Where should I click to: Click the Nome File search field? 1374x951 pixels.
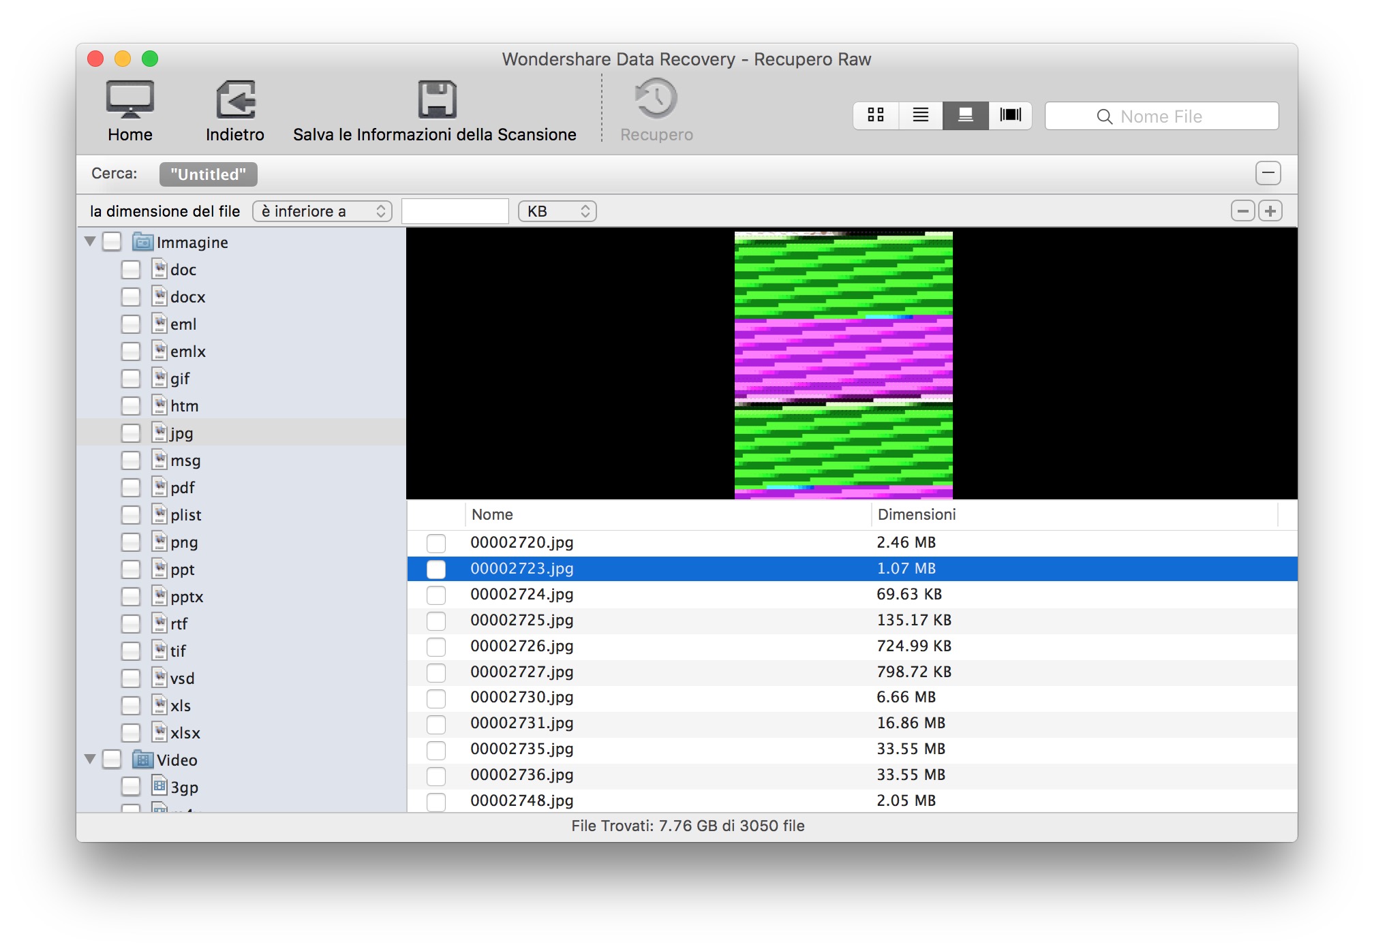(x=1161, y=116)
